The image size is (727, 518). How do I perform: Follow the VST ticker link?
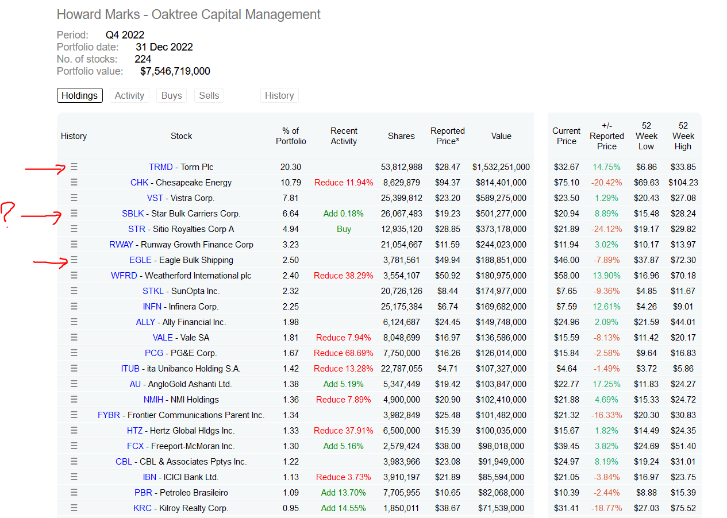155,198
